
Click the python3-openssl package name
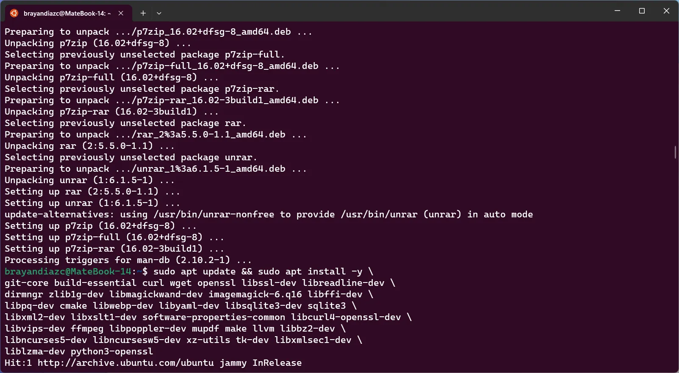click(112, 351)
